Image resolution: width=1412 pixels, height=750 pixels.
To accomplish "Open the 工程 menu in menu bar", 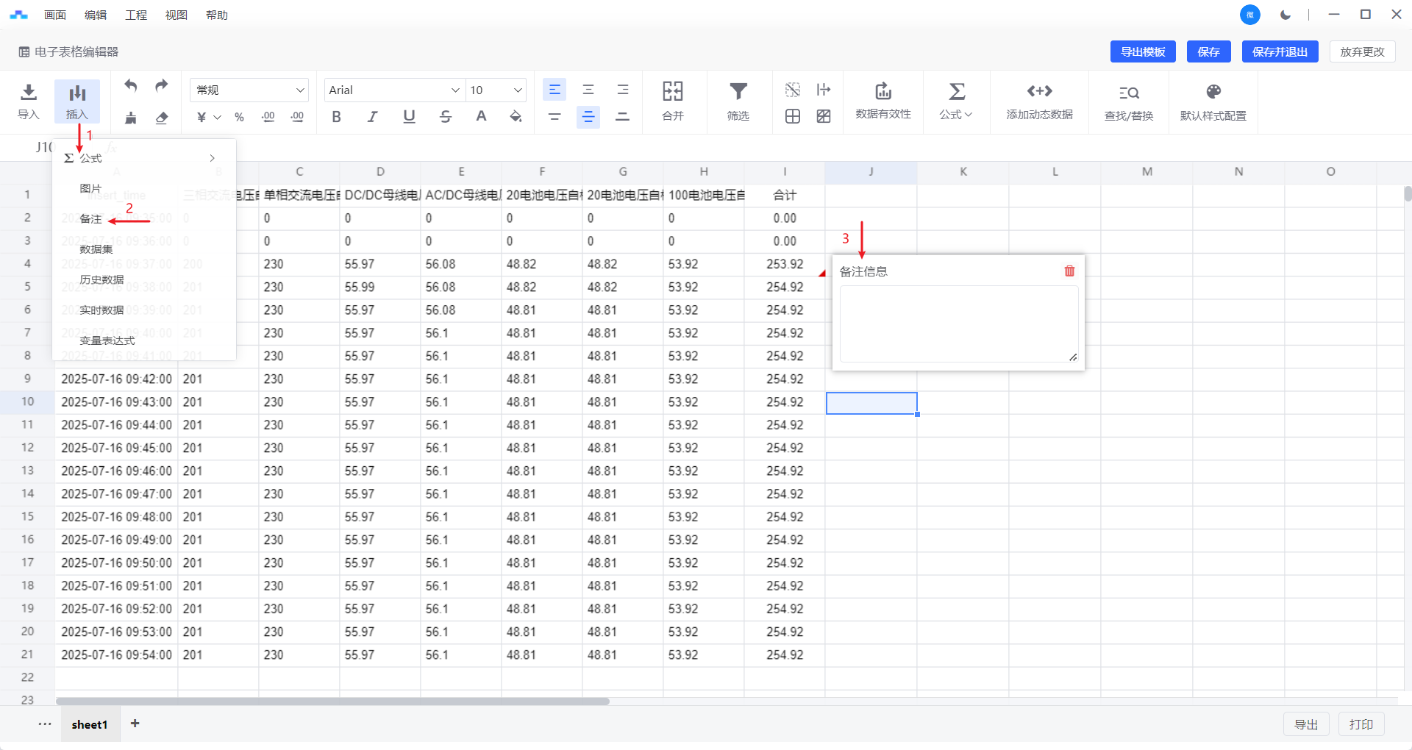I will pos(136,15).
